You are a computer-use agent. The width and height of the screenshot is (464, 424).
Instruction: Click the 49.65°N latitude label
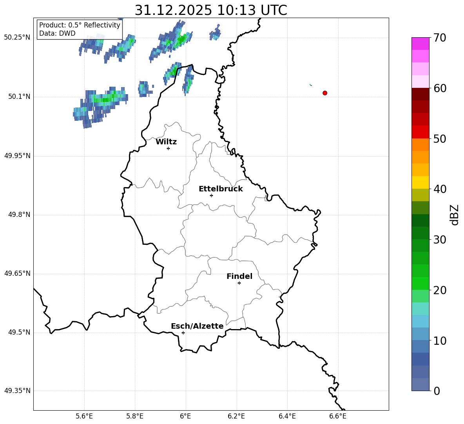pos(17,273)
